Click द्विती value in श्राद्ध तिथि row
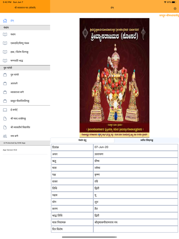The image size is (179, 239). [x=97, y=215]
